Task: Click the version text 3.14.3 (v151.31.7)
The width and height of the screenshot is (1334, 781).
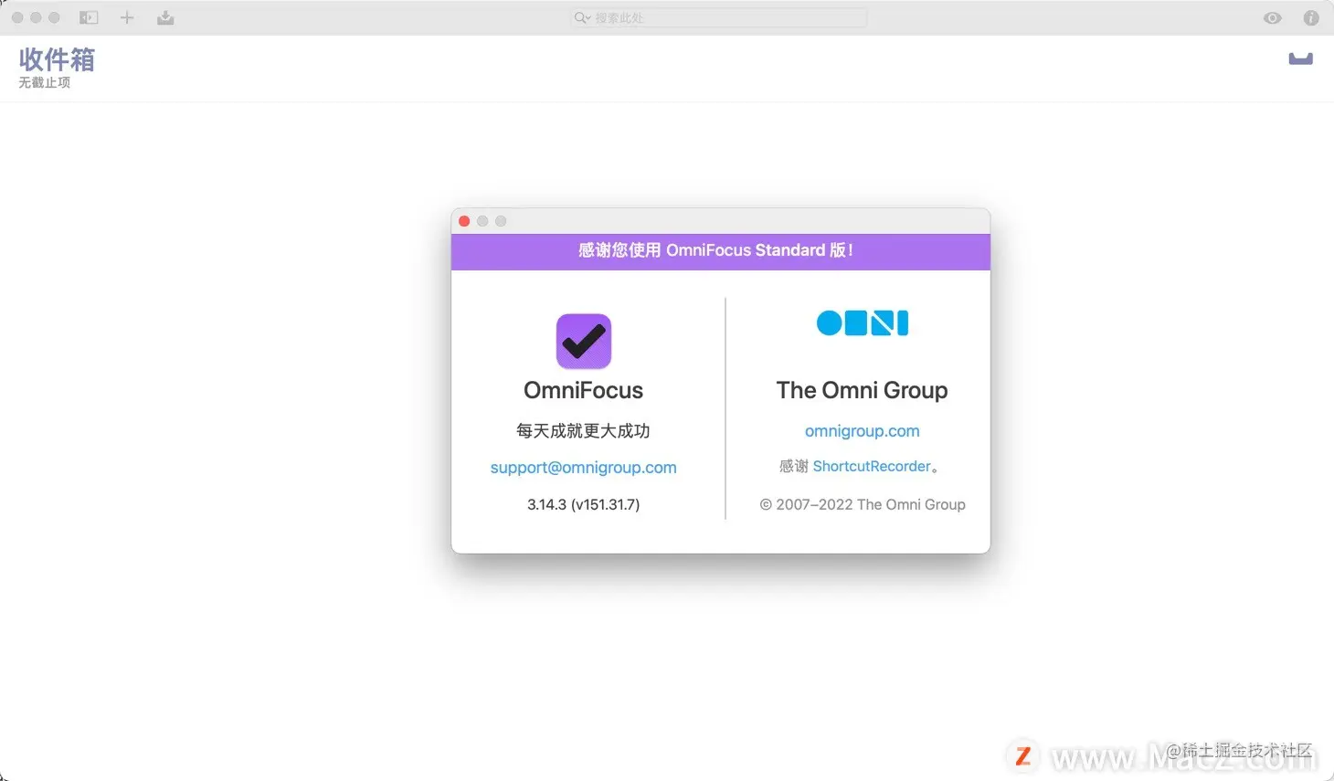Action: tap(584, 504)
